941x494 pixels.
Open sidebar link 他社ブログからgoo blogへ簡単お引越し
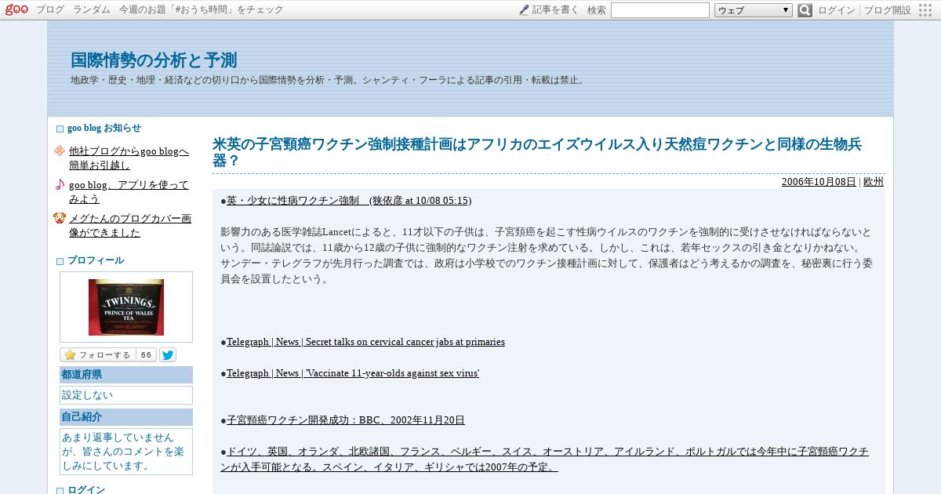coord(129,158)
